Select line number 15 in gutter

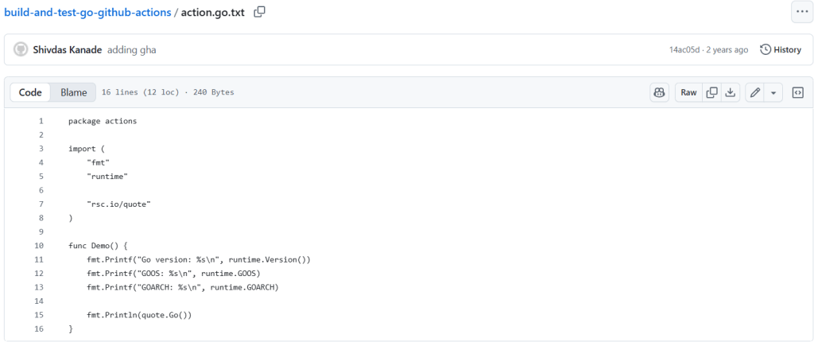coord(39,315)
